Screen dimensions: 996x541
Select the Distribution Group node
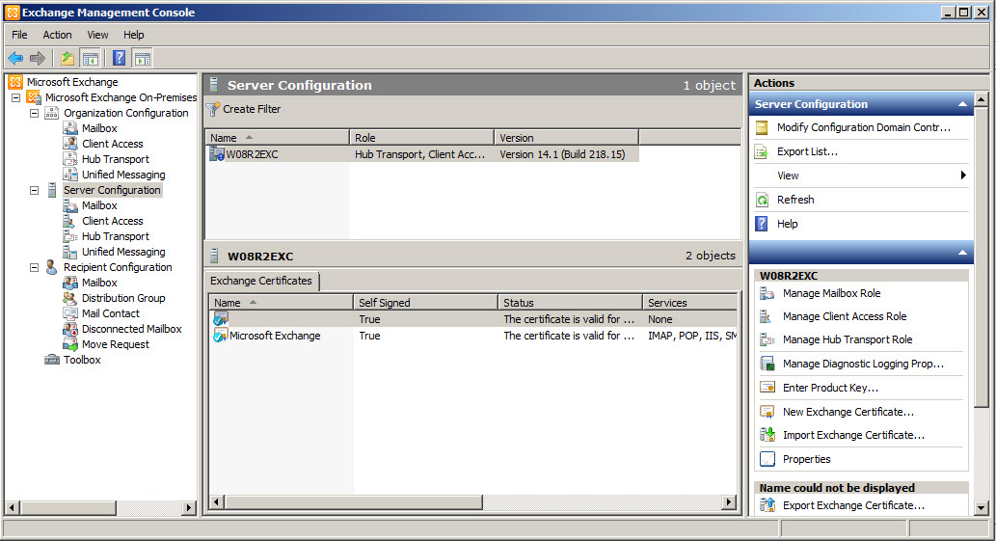pyautogui.click(x=123, y=298)
